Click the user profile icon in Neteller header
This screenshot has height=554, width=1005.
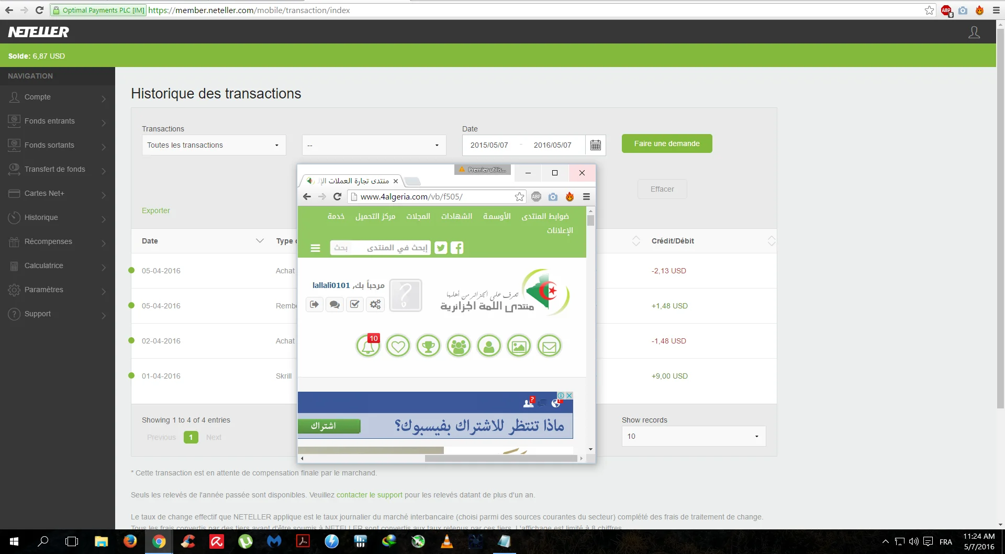point(974,32)
